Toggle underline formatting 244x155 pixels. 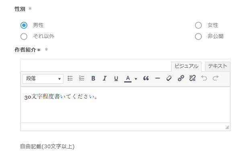point(116,79)
